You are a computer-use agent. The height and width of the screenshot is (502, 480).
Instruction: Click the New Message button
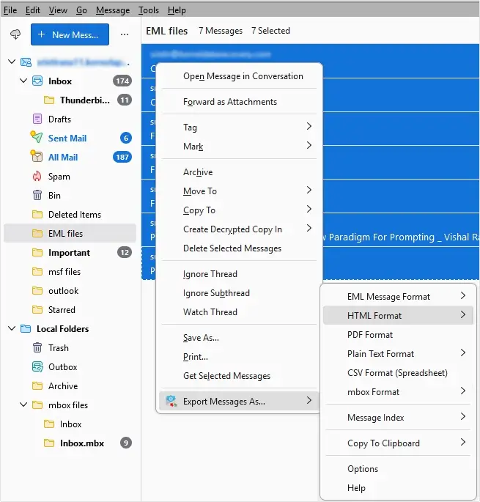70,34
